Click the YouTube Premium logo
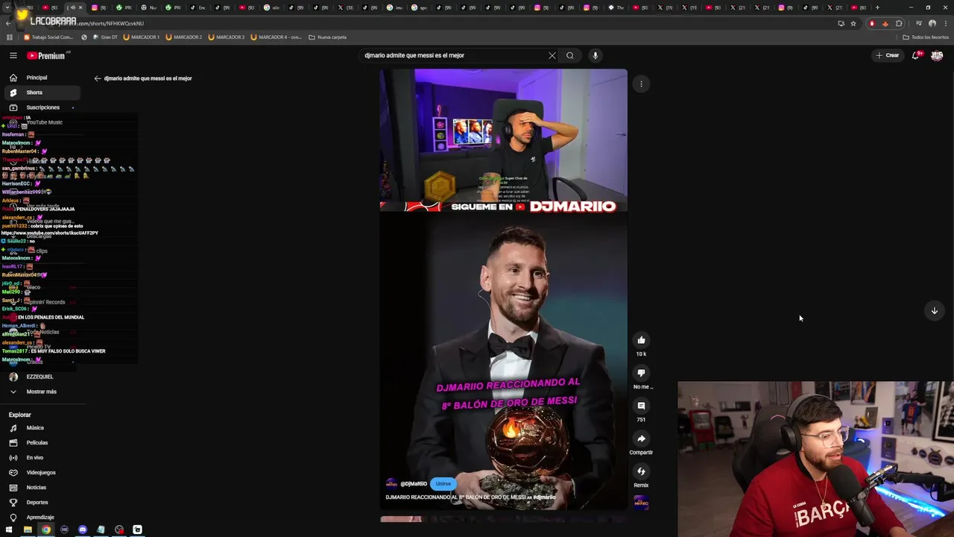 coord(46,56)
